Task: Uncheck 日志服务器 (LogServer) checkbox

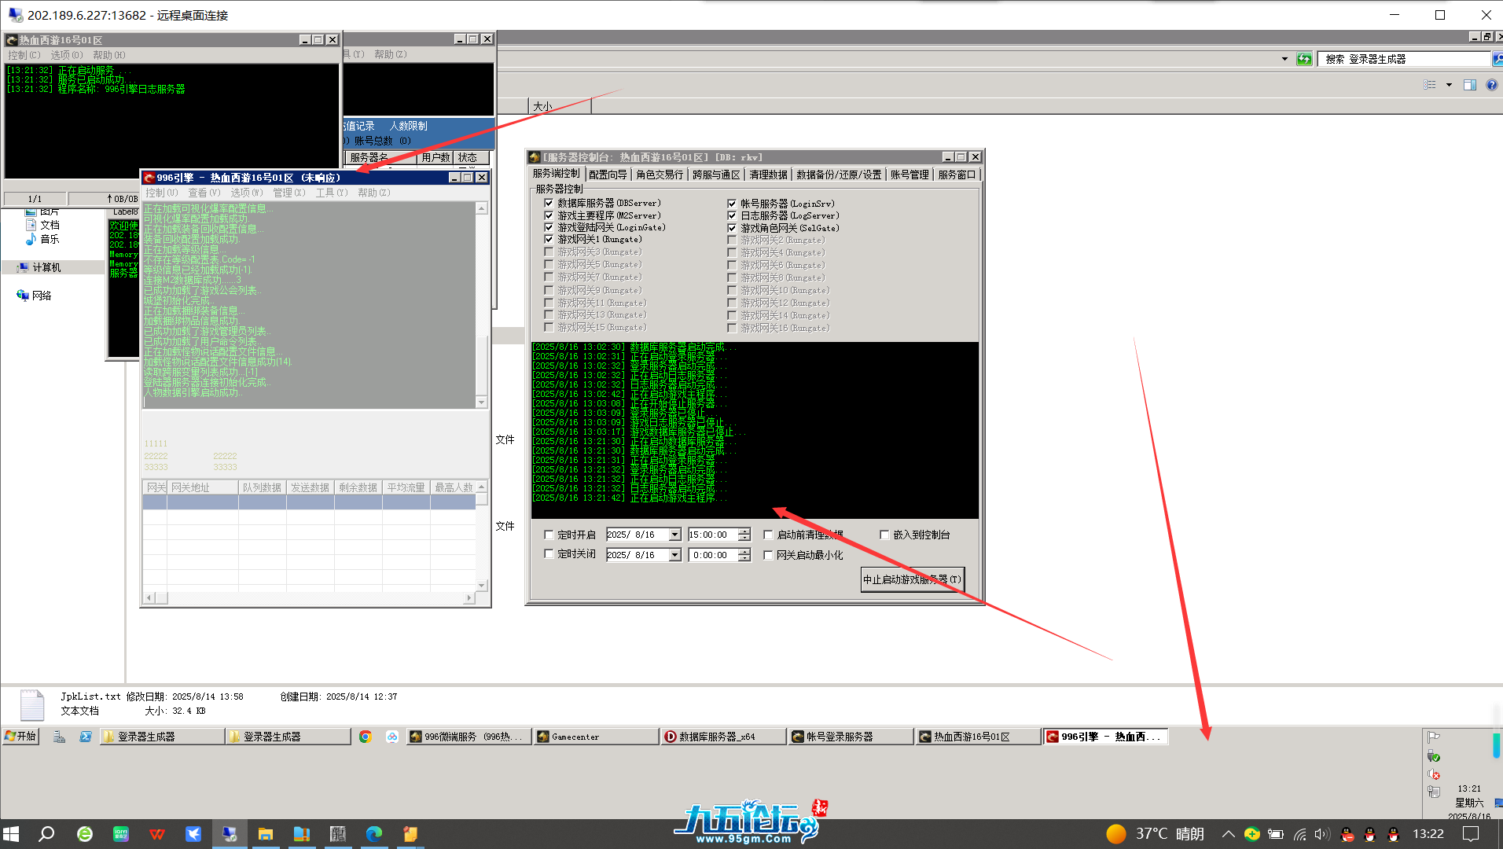Action: [x=732, y=215]
